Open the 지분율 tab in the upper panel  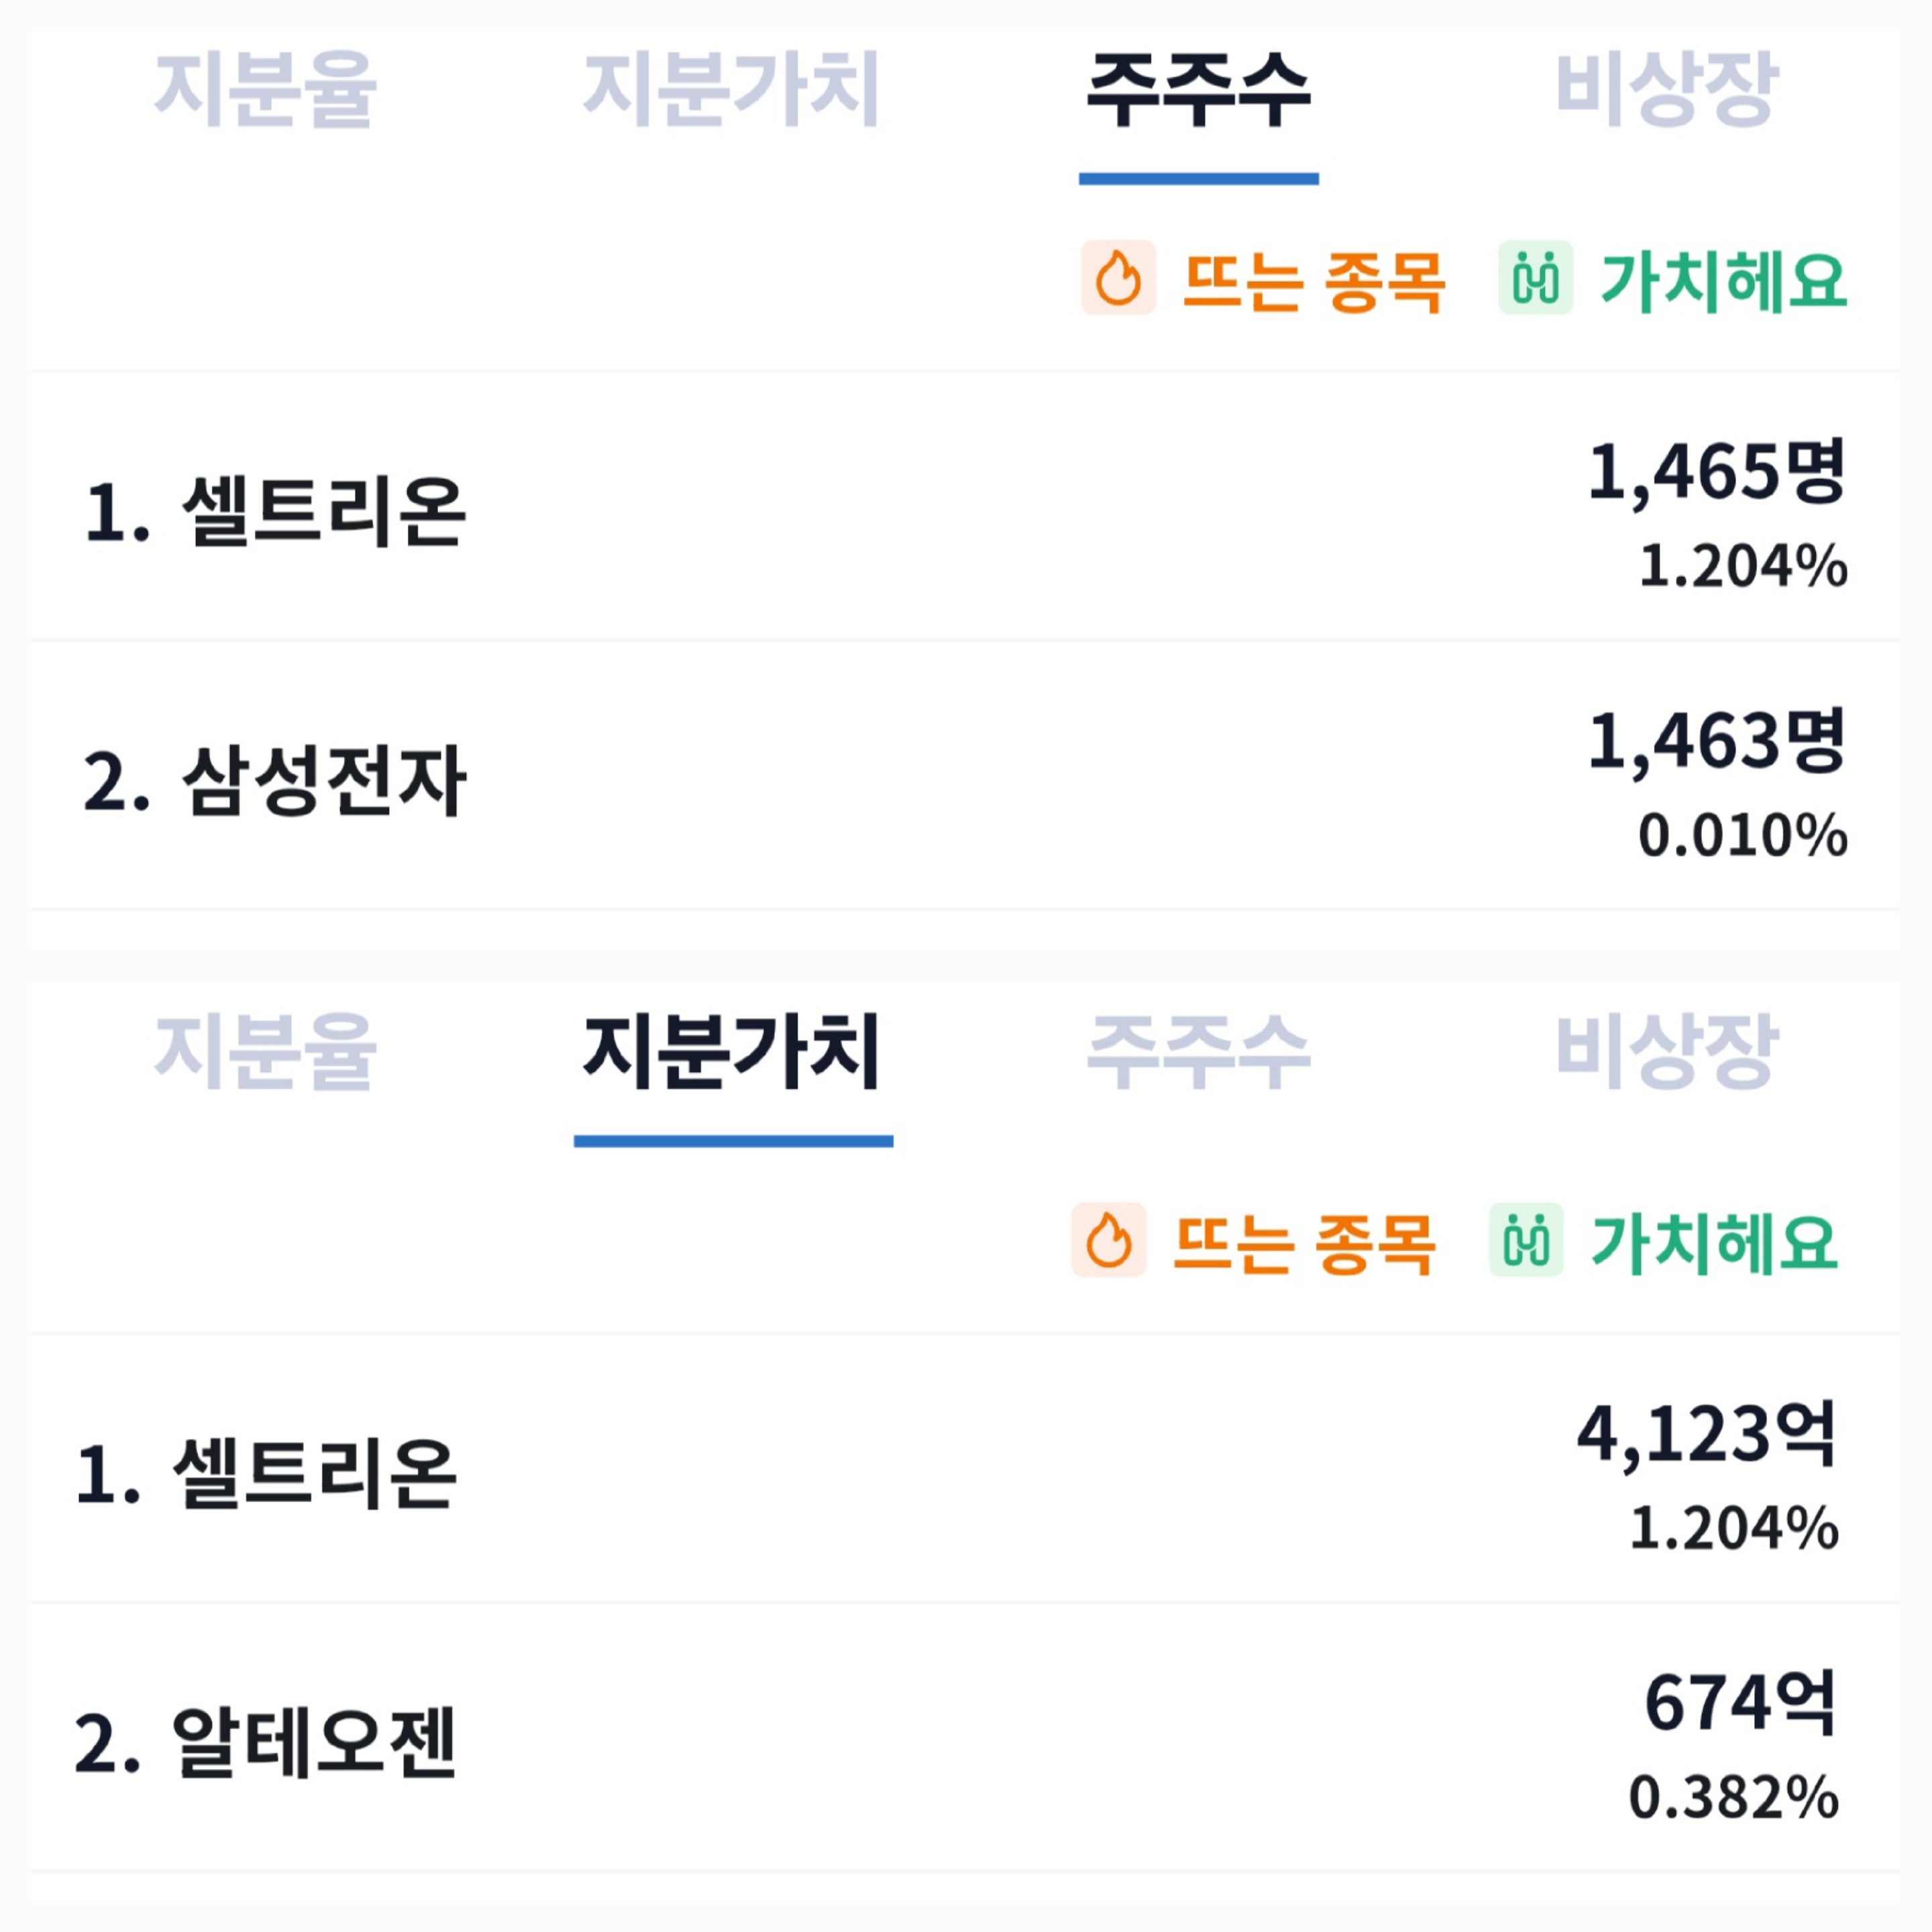[265, 90]
